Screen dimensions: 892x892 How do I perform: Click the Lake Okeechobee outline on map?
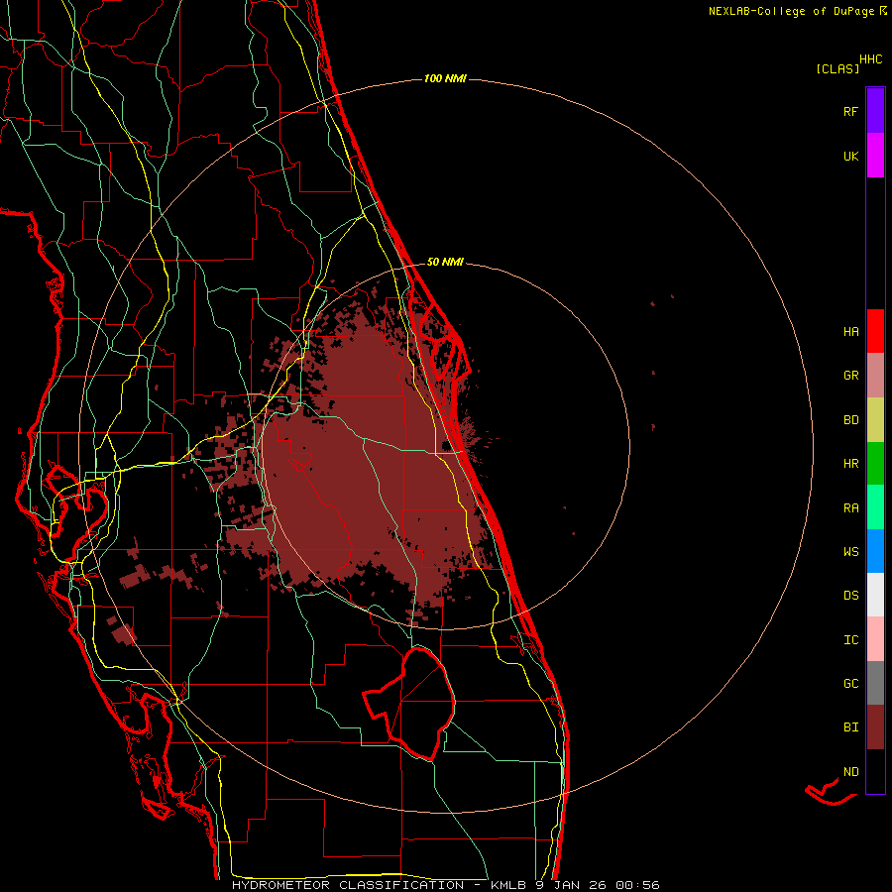(x=409, y=703)
